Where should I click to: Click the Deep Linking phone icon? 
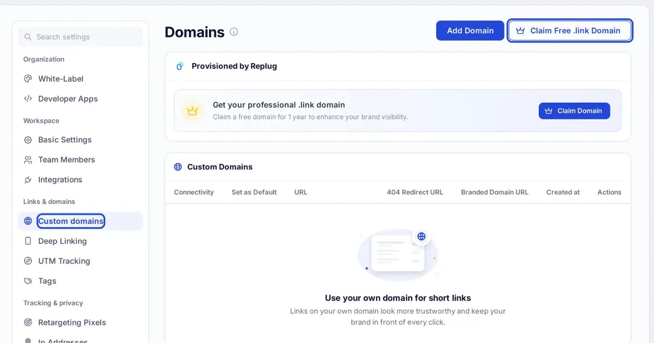coord(28,241)
